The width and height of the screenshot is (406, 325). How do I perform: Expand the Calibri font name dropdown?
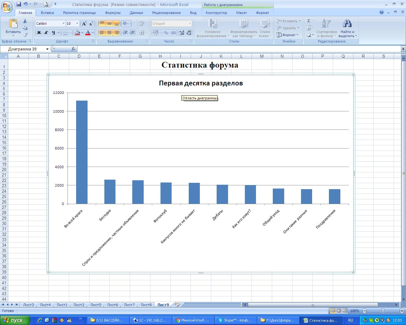pos(63,23)
